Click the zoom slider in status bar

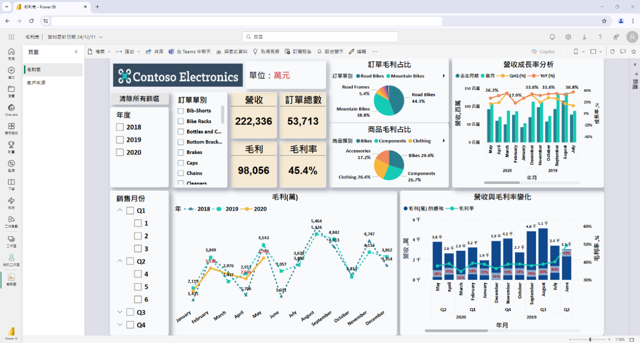point(590,339)
